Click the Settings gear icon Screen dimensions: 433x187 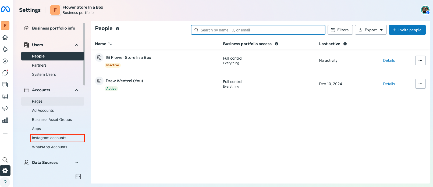click(x=5, y=171)
